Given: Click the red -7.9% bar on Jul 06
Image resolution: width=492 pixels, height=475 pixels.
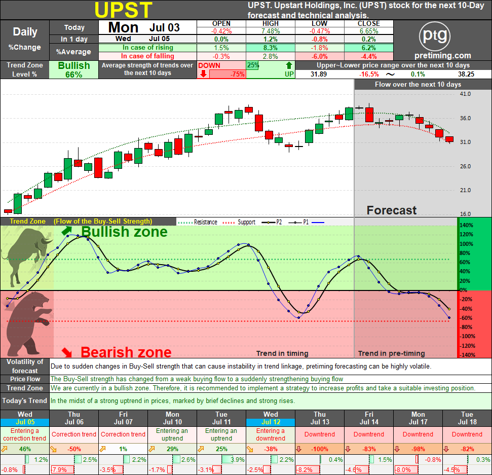Looking at the screenshot, I should click(x=62, y=469).
